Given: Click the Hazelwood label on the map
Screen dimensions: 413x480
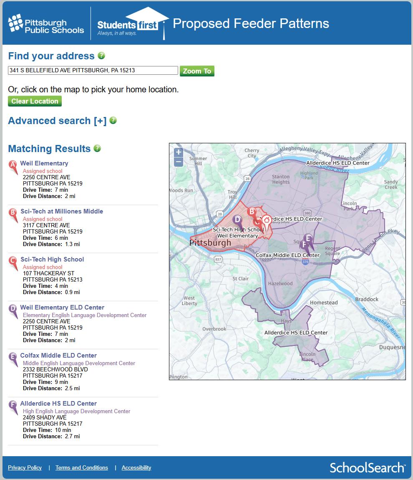Looking at the screenshot, I should (280, 284).
